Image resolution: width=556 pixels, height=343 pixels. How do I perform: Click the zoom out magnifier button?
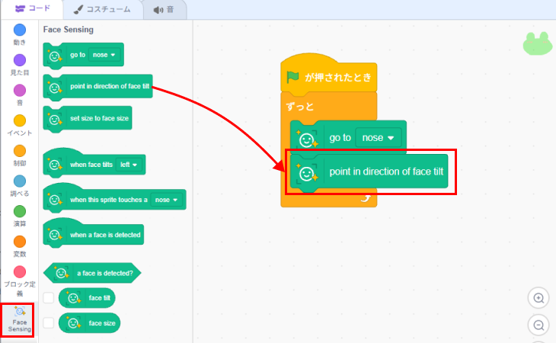tap(538, 325)
